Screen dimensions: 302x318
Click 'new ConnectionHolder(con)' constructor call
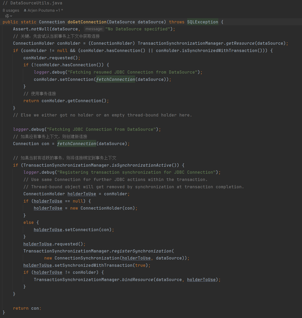pyautogui.click(x=103, y=208)
